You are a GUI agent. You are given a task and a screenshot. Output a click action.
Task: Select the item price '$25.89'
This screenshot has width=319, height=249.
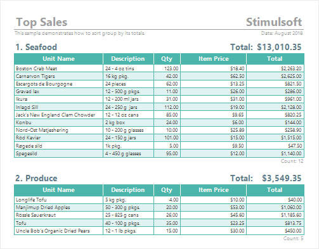214,130
